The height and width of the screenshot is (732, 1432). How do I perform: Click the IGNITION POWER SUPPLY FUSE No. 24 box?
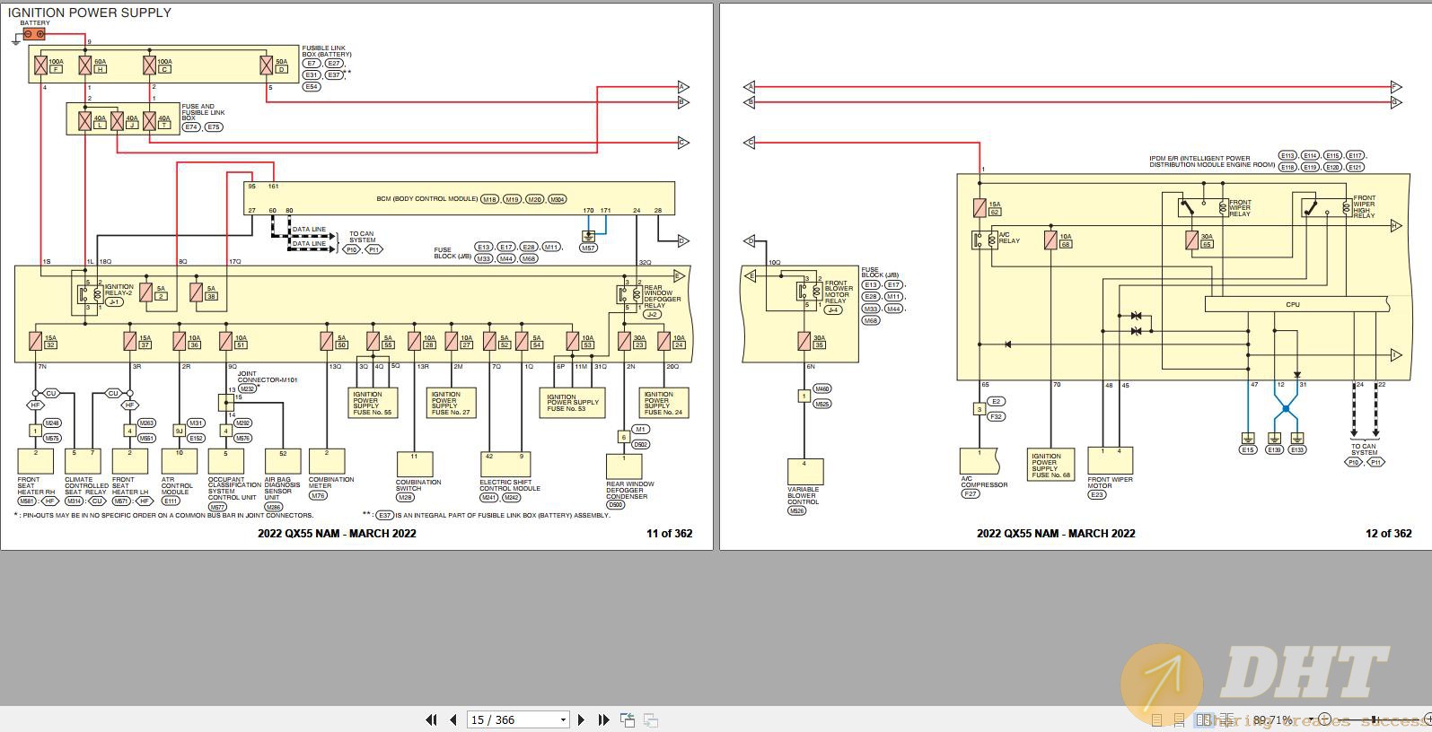[x=663, y=402]
